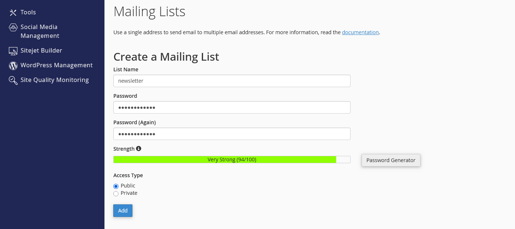Viewport: 515px width, 229px height.
Task: Click the Site Quality Monitoring magnifier icon
Action: [x=13, y=80]
